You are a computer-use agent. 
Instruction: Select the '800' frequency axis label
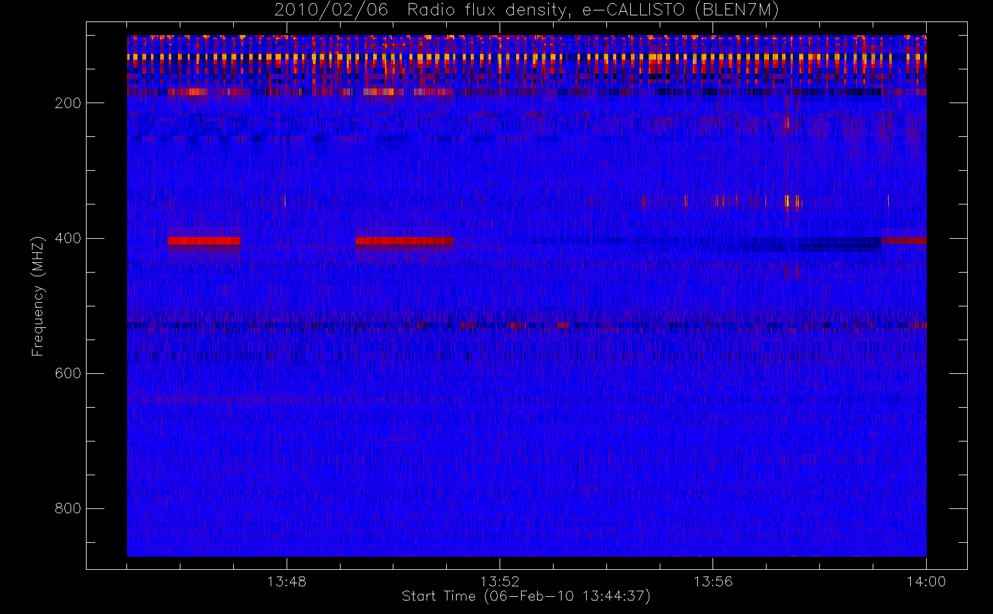click(x=68, y=508)
